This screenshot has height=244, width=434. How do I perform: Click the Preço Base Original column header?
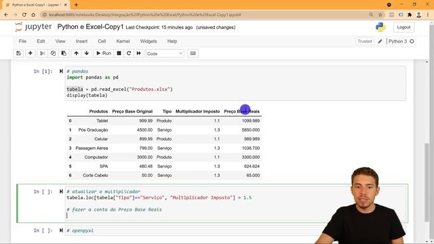132,111
